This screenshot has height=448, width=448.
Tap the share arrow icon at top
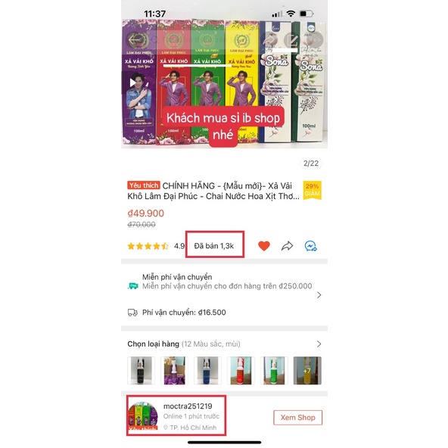click(x=269, y=40)
